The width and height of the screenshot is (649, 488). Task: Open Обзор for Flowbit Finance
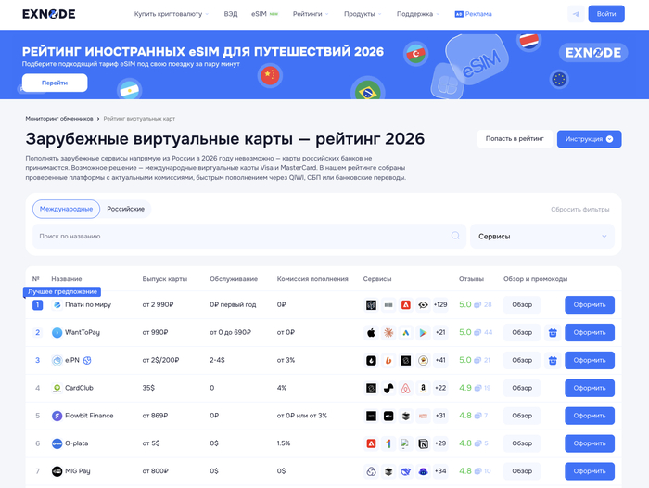coord(522,416)
